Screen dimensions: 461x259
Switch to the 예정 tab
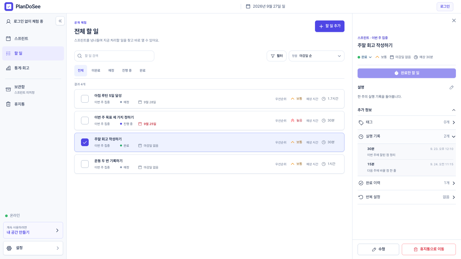tap(111, 70)
